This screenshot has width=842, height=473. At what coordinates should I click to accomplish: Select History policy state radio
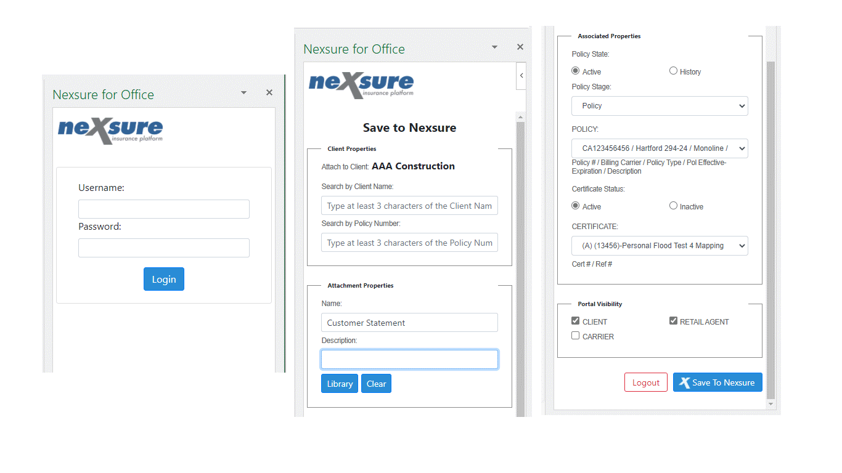(x=673, y=71)
